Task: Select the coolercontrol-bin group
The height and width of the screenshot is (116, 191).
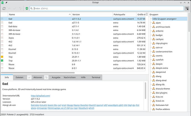Action: (x=164, y=52)
